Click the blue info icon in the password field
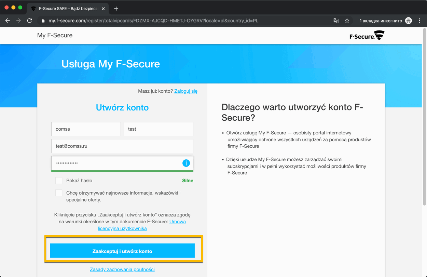 pyautogui.click(x=186, y=163)
